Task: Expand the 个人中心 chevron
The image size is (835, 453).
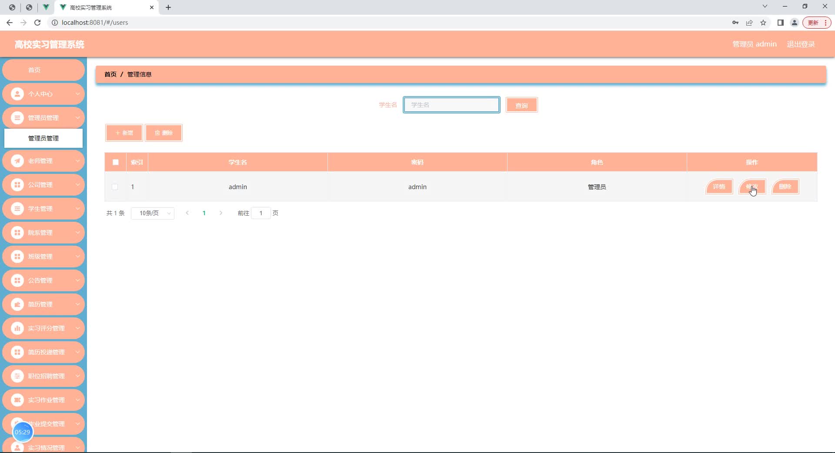Action: tap(77, 94)
